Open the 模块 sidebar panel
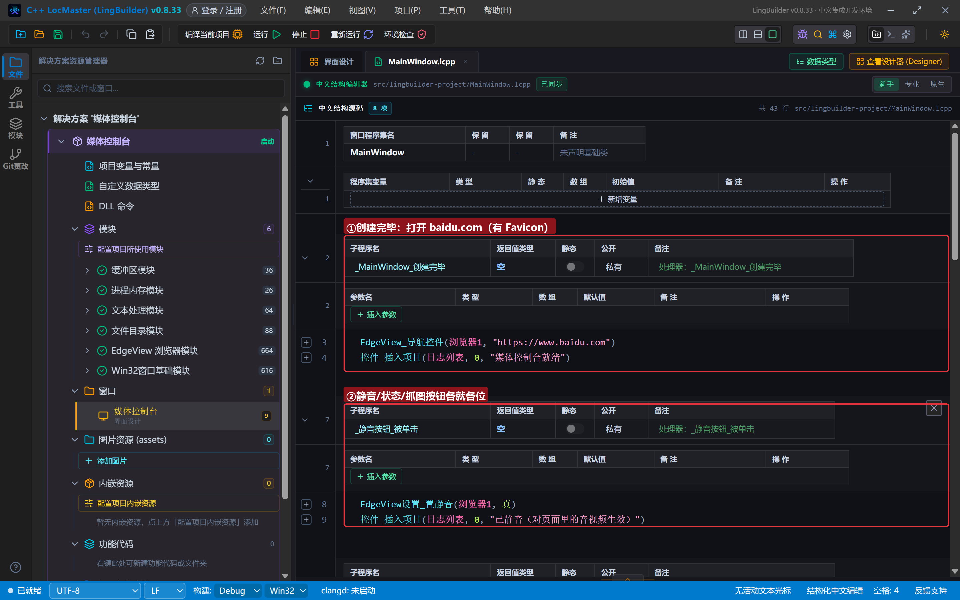The width and height of the screenshot is (960, 600). 15,128
